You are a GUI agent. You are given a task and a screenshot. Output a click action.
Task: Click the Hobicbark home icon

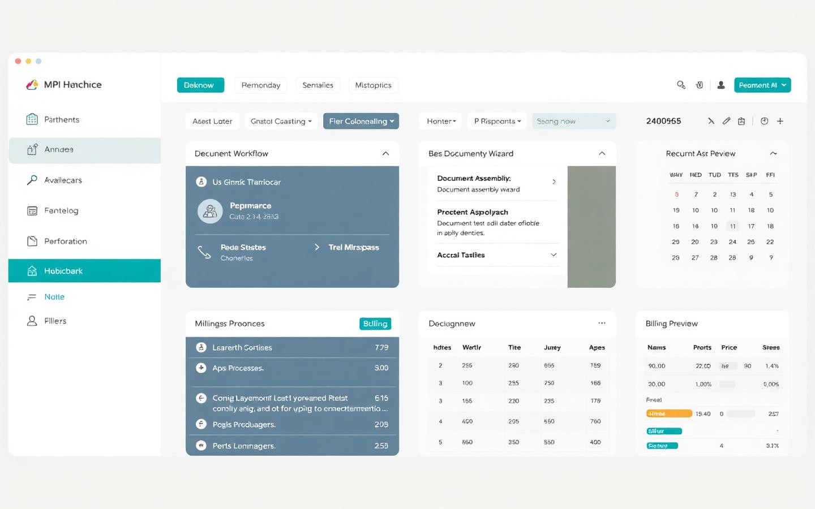32,271
